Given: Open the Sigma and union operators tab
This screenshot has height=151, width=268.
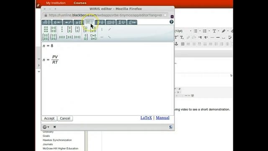Looking at the screenshot, I should pos(121,22).
